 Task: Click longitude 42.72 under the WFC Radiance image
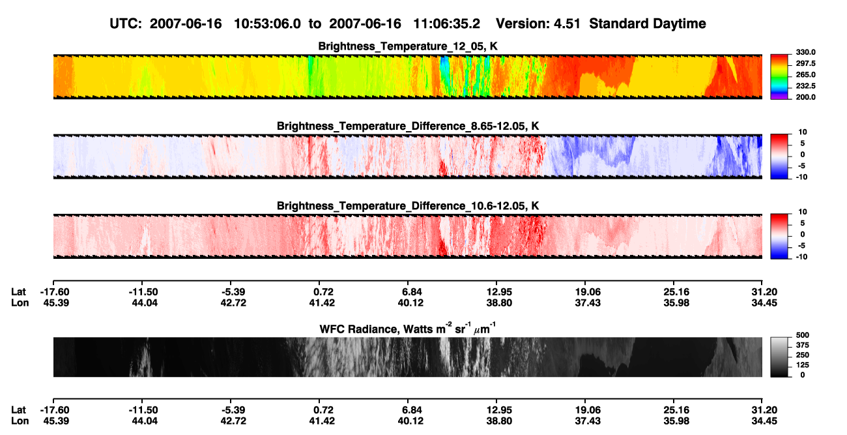click(235, 421)
